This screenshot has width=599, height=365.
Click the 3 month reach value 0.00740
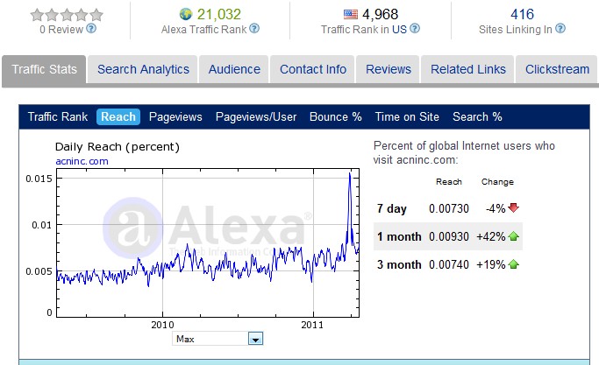point(449,264)
